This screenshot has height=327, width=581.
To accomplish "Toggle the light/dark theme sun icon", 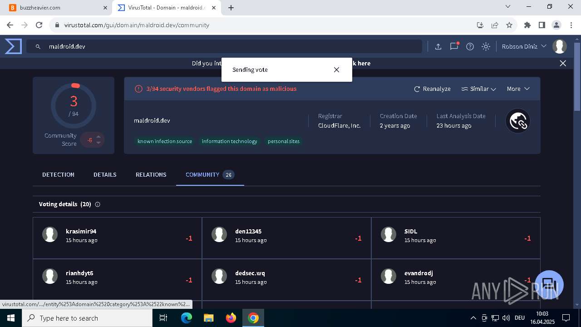I will tap(486, 46).
